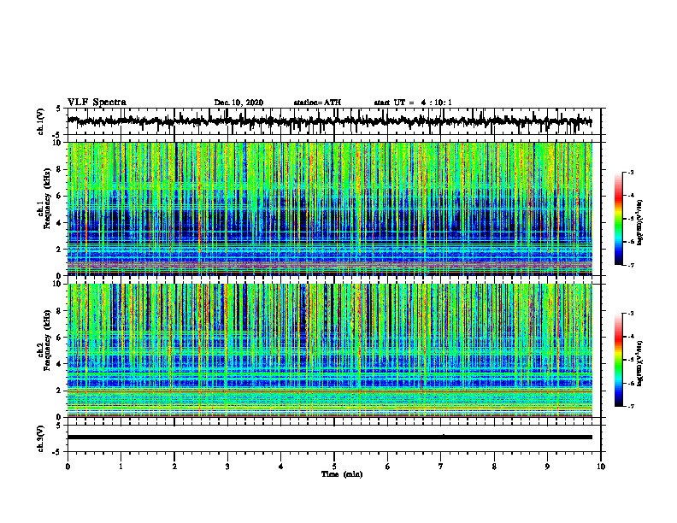The width and height of the screenshot is (677, 523).
Task: Click time axis tick label "4"
Action: [281, 467]
